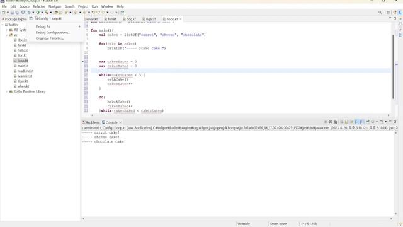Click the Writable status bar entry
Viewport: 403px width, 227px height.
pos(244,224)
